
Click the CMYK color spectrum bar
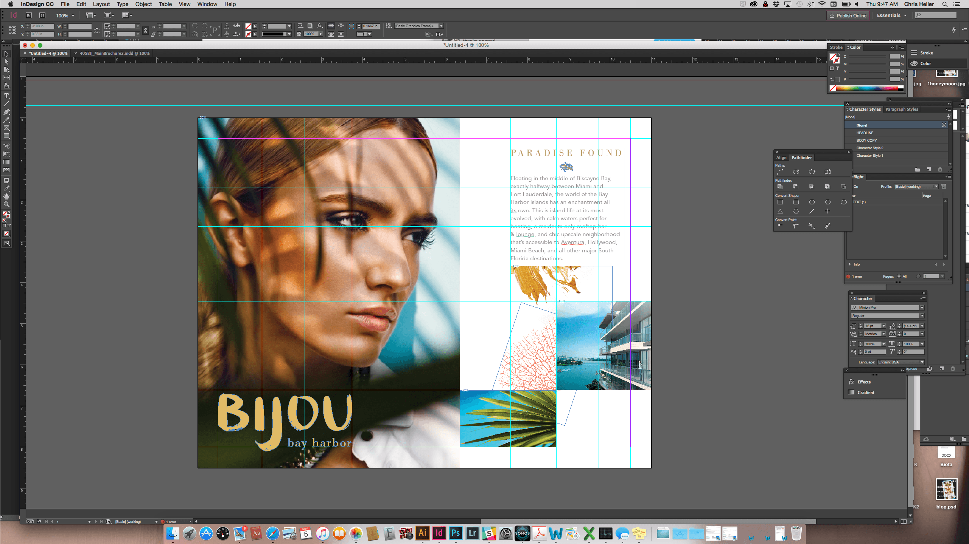click(x=866, y=88)
